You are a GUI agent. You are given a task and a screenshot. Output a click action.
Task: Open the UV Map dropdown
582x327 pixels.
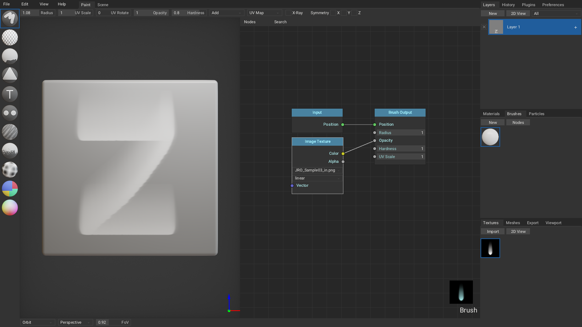(265, 13)
